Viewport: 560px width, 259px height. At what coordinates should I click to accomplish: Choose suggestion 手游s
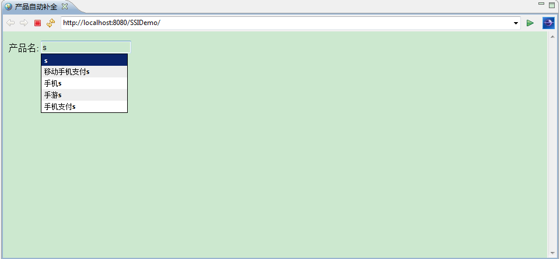84,95
